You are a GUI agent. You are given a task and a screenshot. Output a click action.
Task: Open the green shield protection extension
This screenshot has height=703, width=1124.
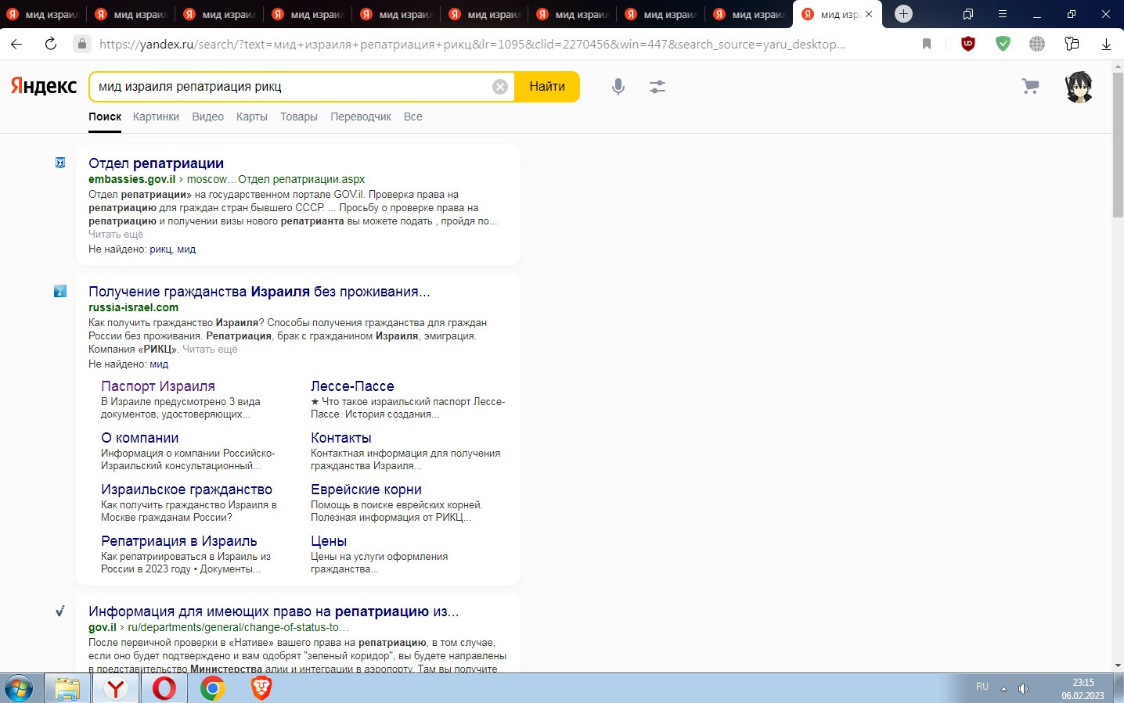[x=1003, y=44]
